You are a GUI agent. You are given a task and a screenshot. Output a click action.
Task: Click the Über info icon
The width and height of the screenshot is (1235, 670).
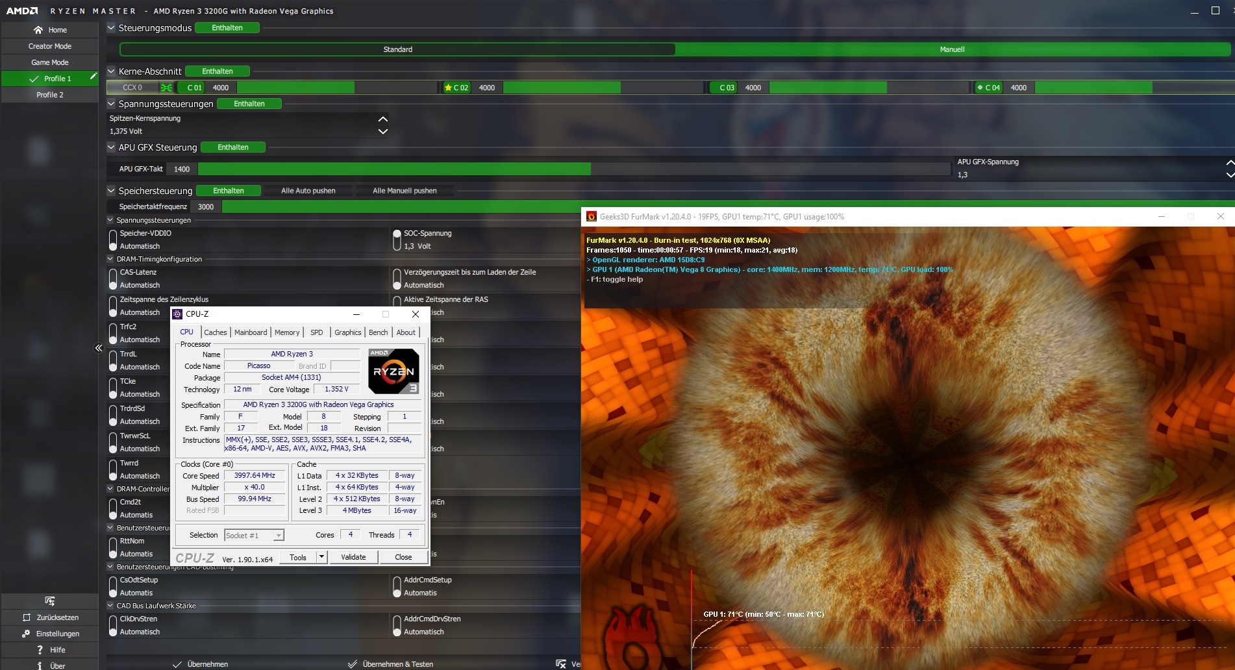click(40, 665)
